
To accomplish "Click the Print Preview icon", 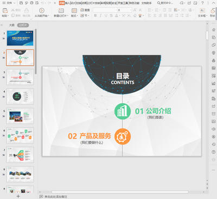I will 37,3.
